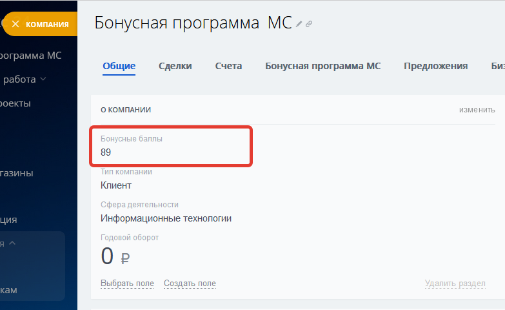Switch to the Сделки tab
Viewport: 505px width, 310px height.
[175, 66]
